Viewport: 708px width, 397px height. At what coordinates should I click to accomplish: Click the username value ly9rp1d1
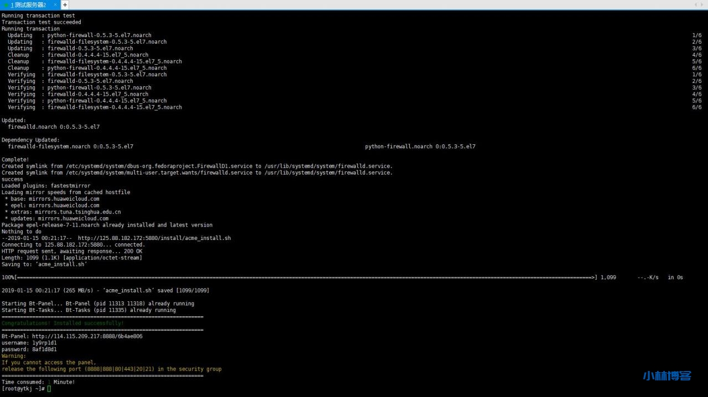pyautogui.click(x=44, y=343)
